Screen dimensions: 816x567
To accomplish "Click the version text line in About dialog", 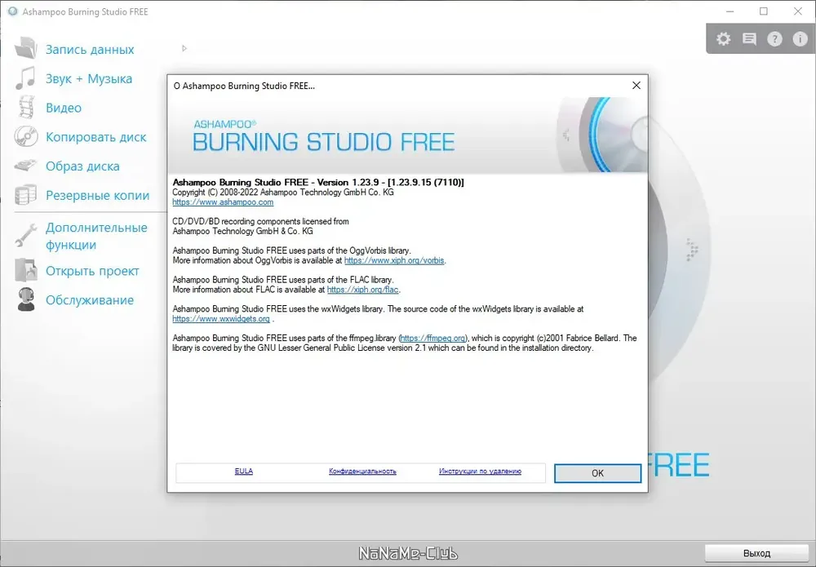I will [x=318, y=182].
